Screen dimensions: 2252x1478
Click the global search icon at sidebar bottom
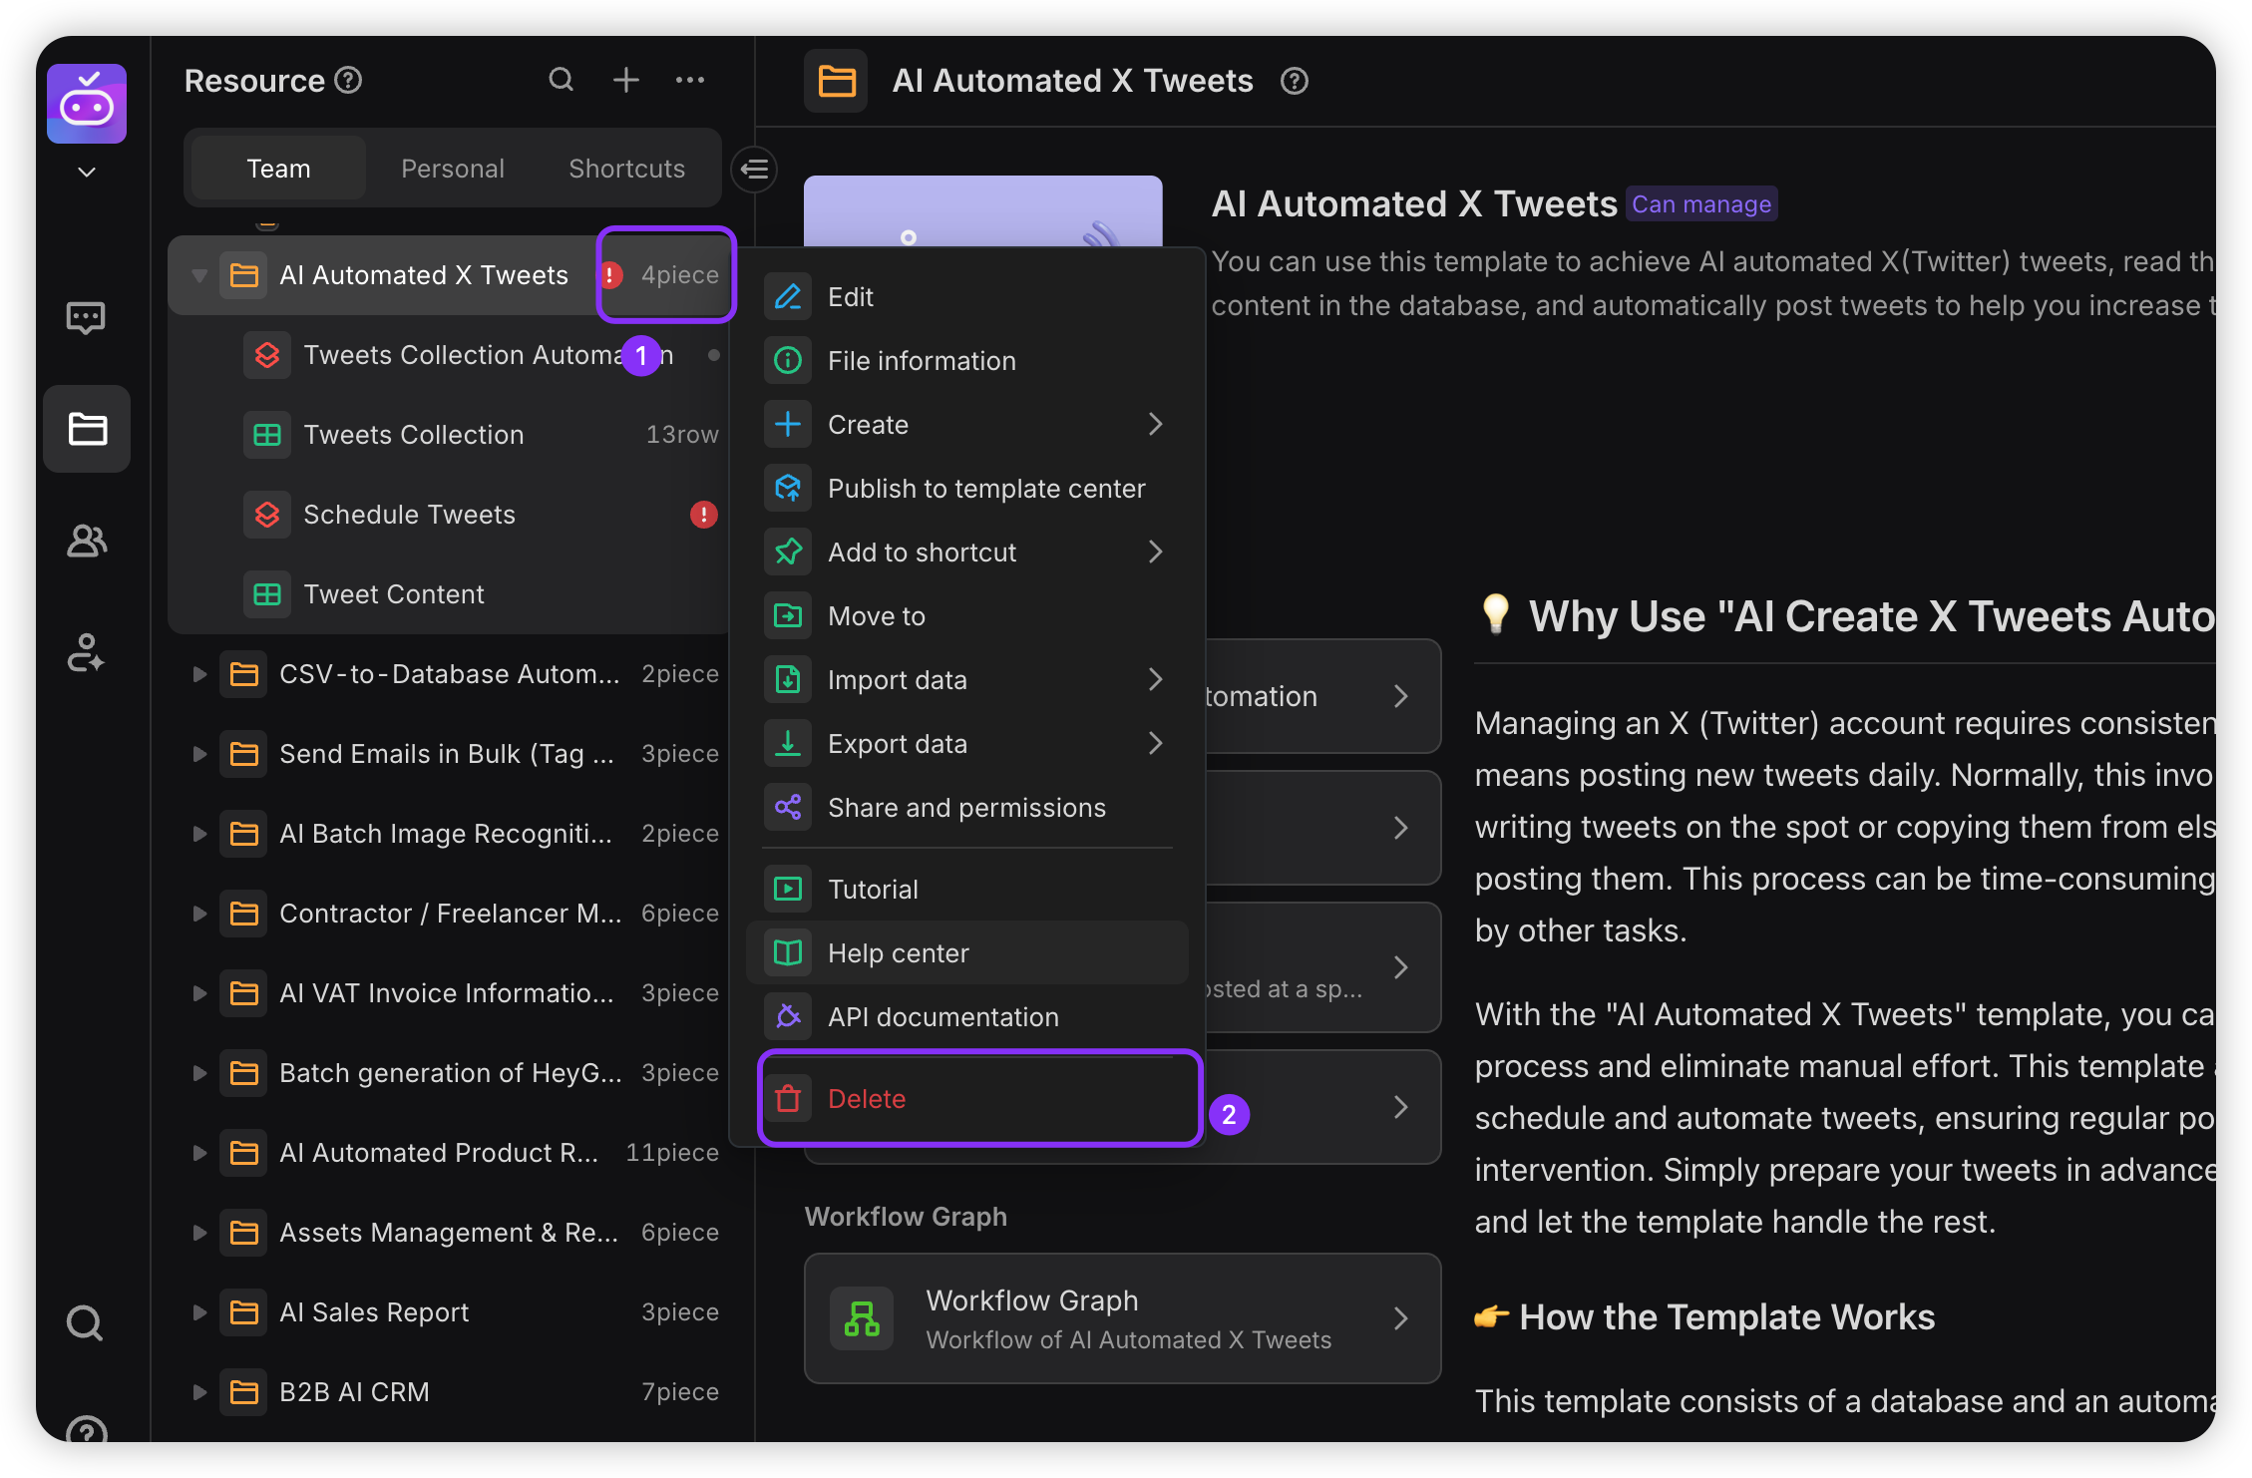85,1323
